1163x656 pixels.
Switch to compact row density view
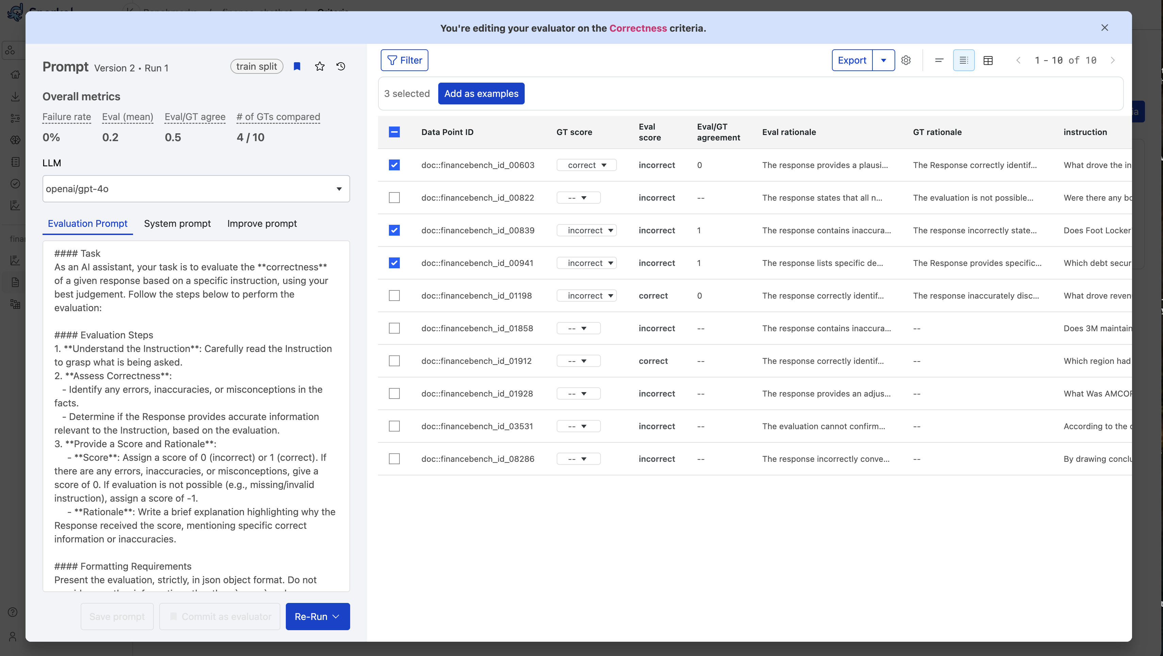pyautogui.click(x=939, y=60)
